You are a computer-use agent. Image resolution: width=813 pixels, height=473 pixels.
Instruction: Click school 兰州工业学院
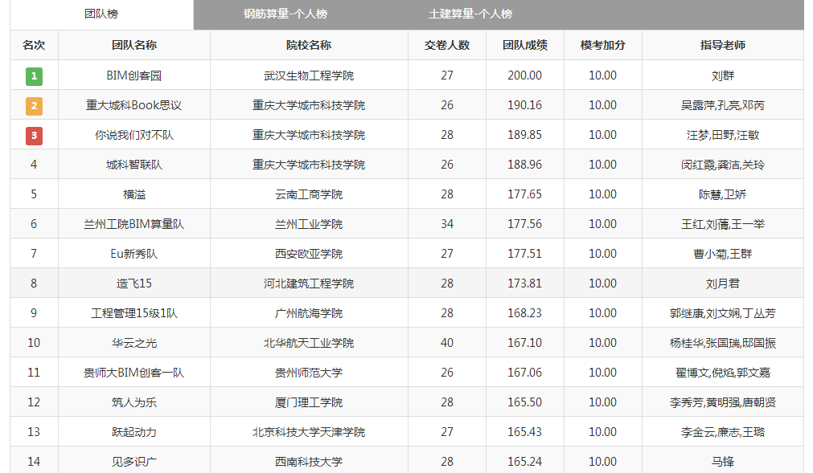tap(309, 224)
